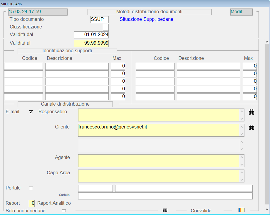Viewport: 270px width, 215px height.
Task: Click the trash delete icon at the bottom
Action: tap(165, 210)
